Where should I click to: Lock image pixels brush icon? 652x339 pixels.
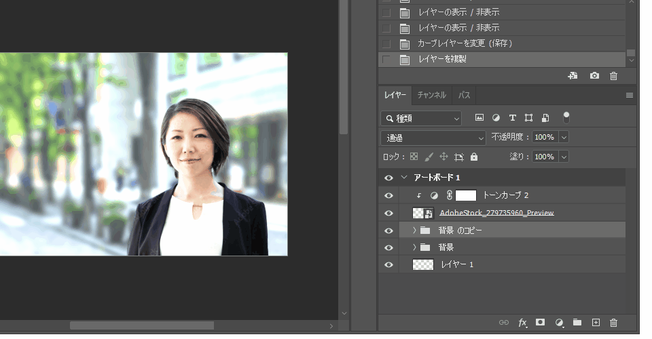(429, 157)
